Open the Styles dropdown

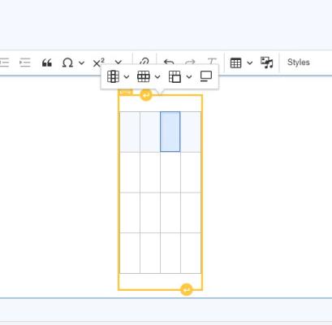(x=299, y=63)
